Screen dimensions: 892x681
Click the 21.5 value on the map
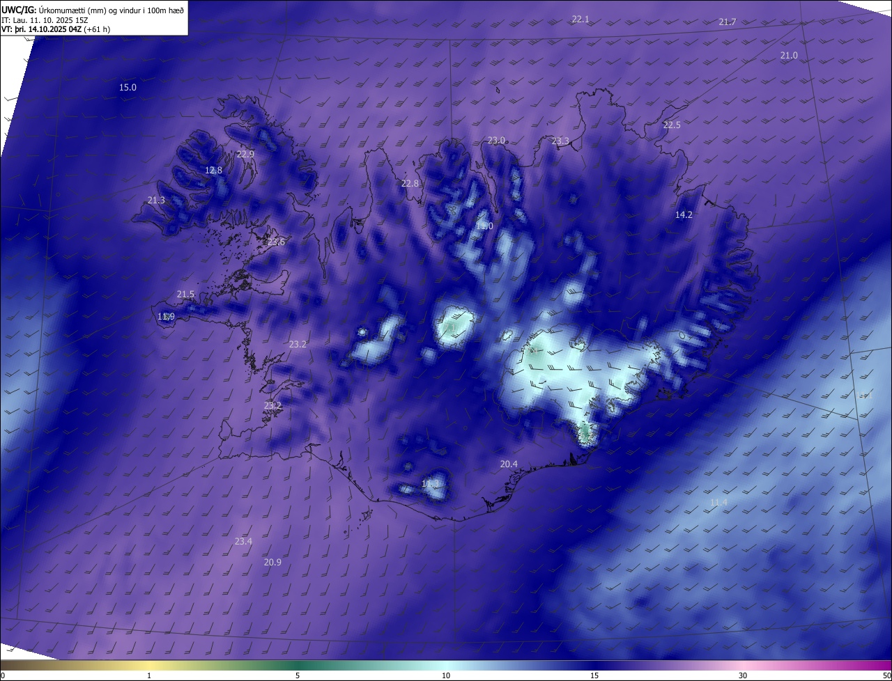(x=185, y=295)
